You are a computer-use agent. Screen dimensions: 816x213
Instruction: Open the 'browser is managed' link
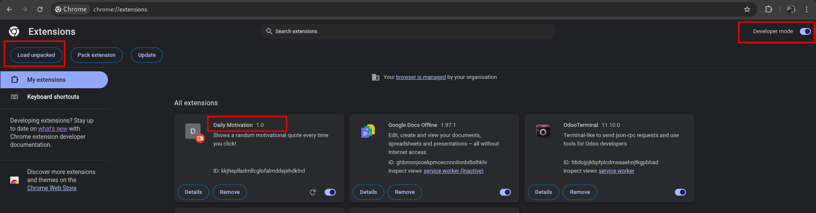click(421, 77)
